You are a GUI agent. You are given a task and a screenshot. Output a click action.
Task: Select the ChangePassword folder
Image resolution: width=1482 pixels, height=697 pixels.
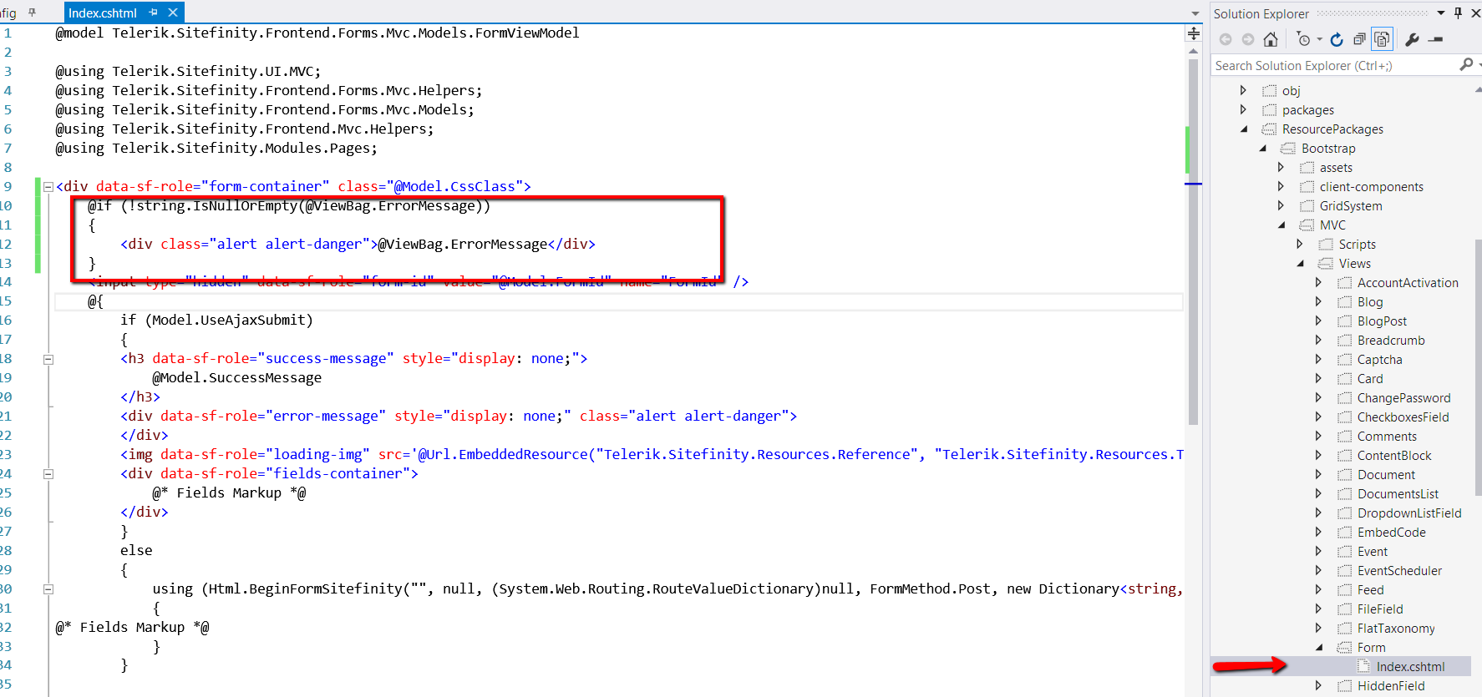pos(1403,398)
